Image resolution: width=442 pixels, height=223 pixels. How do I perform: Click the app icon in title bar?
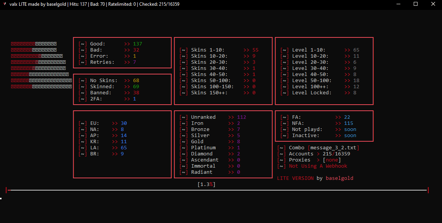[4, 4]
